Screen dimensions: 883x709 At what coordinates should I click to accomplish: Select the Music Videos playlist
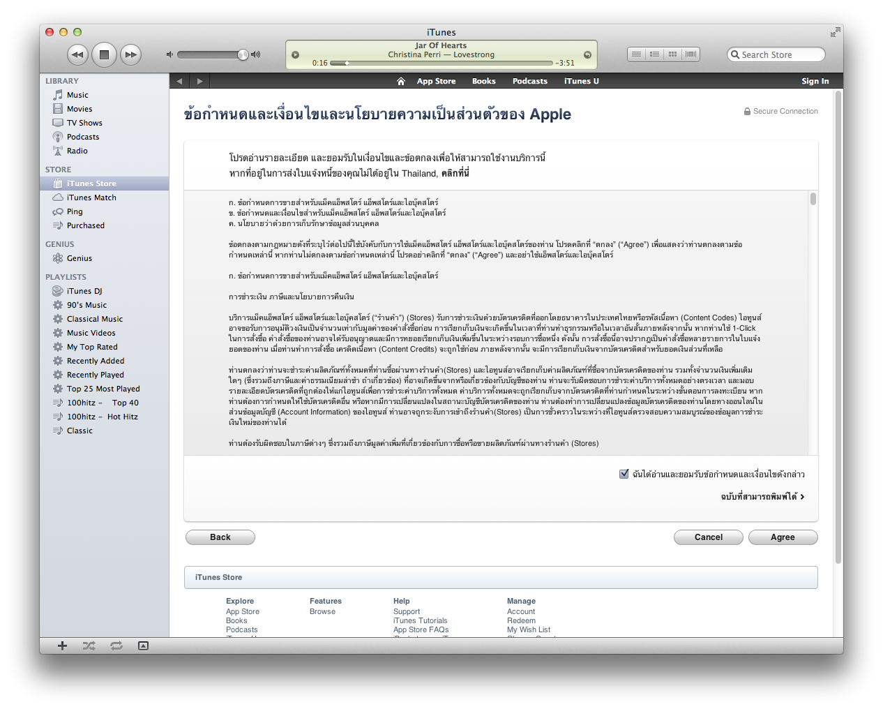(x=105, y=333)
